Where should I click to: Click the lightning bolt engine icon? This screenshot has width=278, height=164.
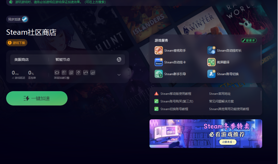click(x=78, y=72)
